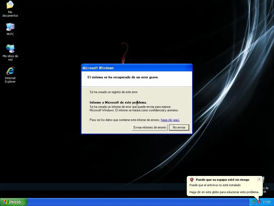The height and width of the screenshot is (206, 274).
Task: Click the balloon's 'Puede que su equipo esté en riesgo' title
Action: pos(222,180)
